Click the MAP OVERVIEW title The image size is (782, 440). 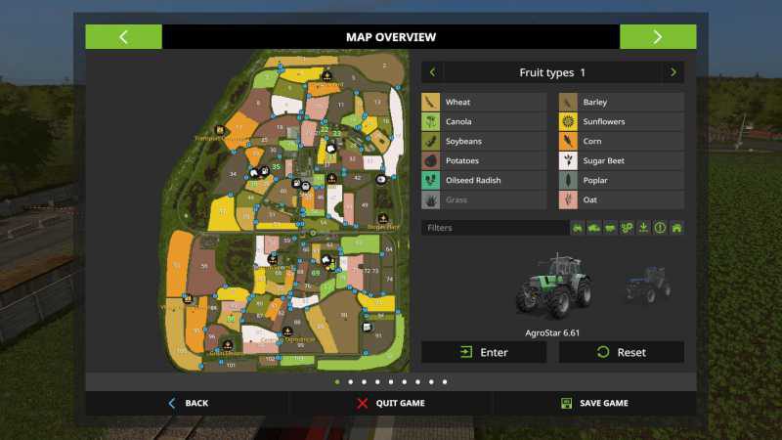391,37
